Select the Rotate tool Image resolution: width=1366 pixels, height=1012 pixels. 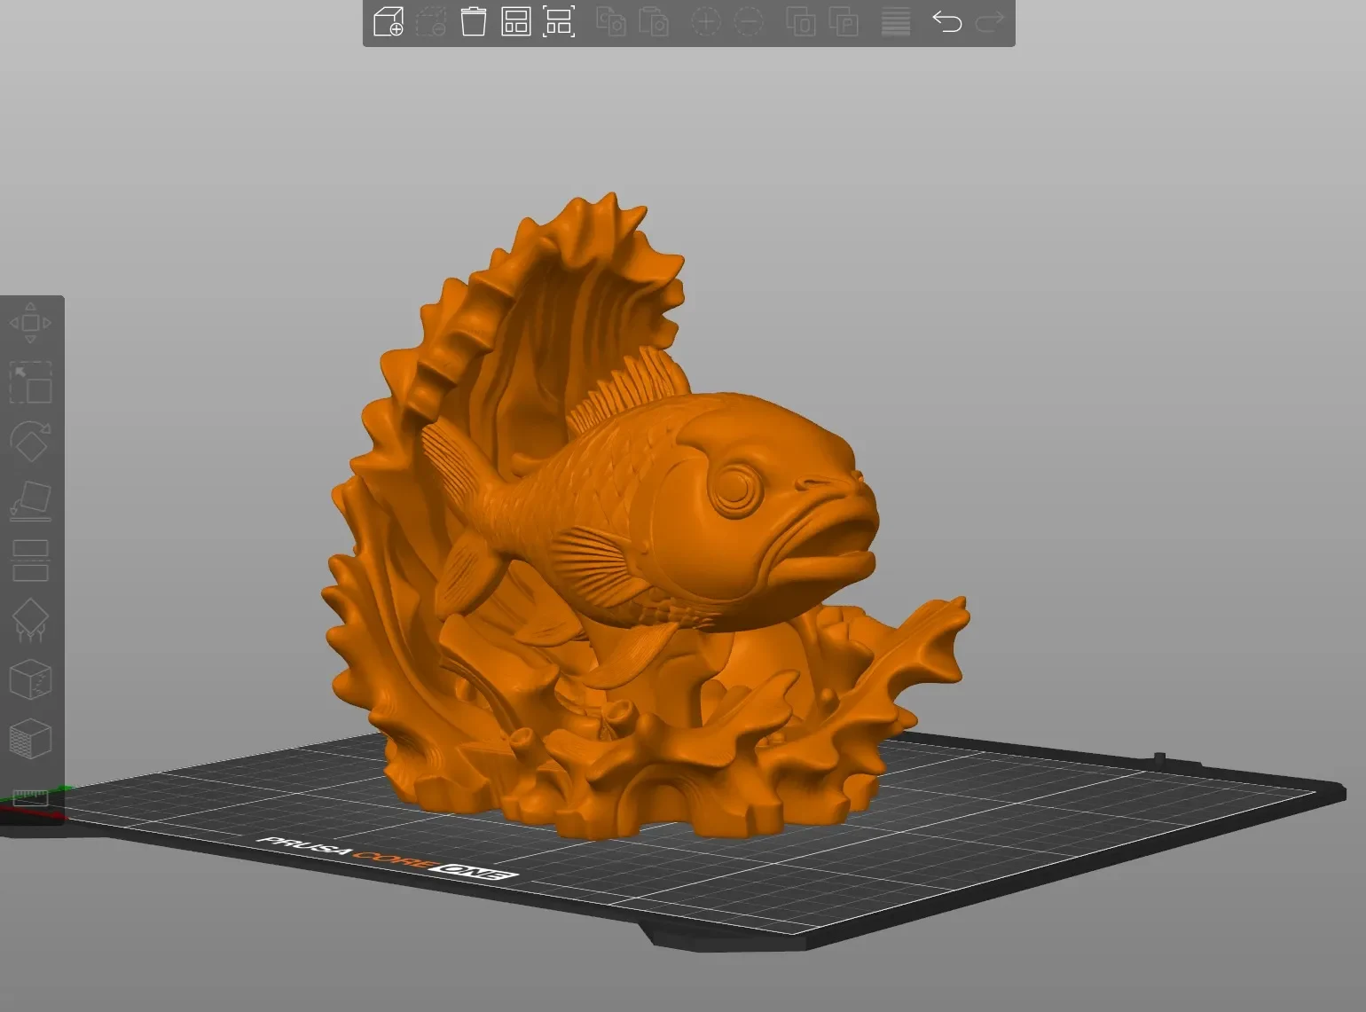[x=30, y=442]
